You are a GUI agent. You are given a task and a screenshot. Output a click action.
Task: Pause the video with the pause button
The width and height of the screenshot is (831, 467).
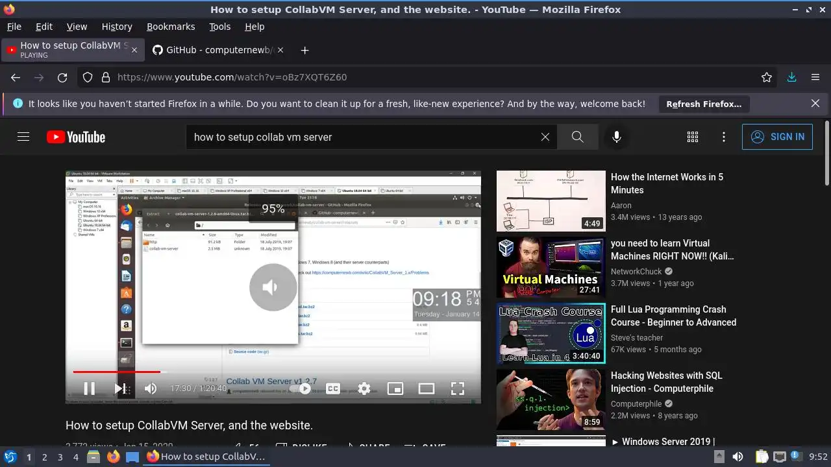tap(90, 389)
